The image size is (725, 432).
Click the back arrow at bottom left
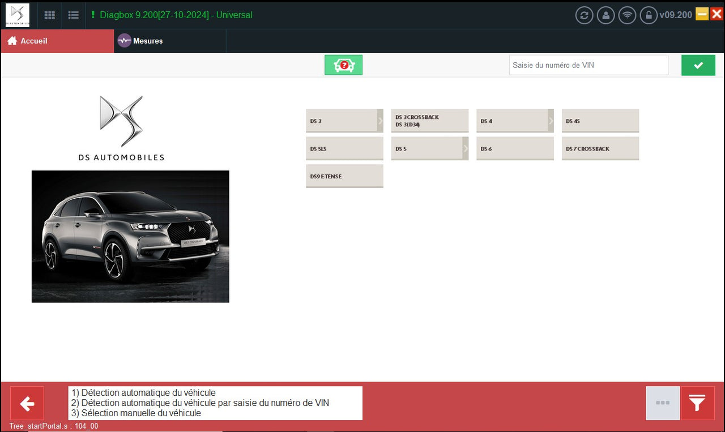27,403
